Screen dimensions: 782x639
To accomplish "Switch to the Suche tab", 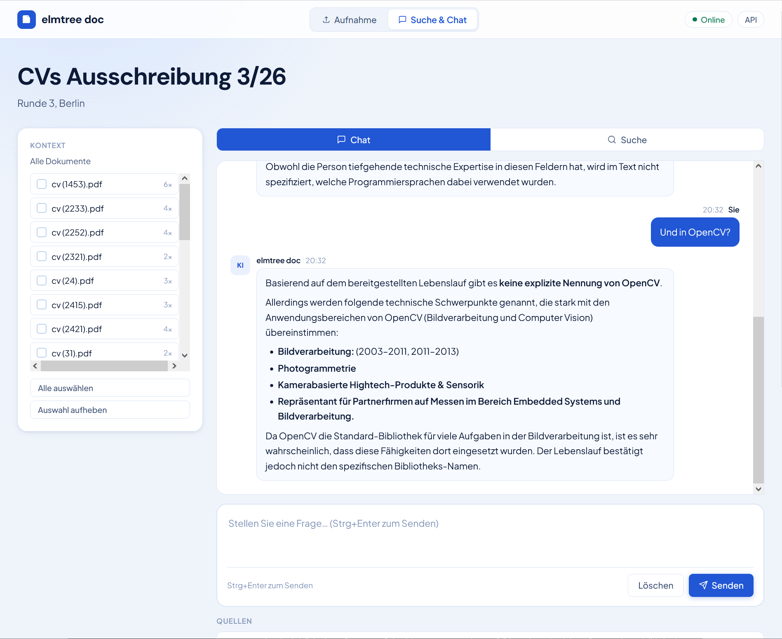I will click(627, 139).
